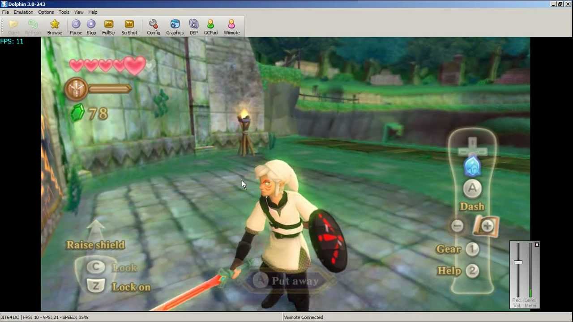Screen dimensions: 573x322
Task: Click the Wiimote Connected status text
Action: pyautogui.click(x=304, y=318)
